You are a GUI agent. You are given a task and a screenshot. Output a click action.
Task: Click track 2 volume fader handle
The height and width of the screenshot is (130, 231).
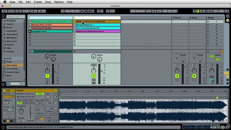click(101, 71)
